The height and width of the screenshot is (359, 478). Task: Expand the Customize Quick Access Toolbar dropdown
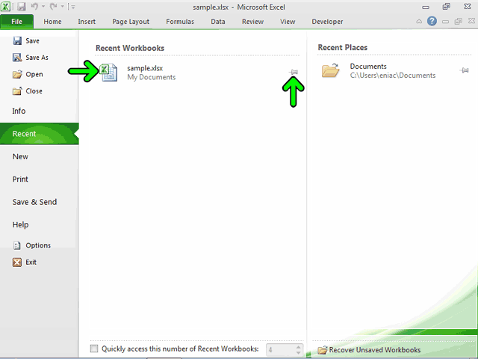coord(73,7)
